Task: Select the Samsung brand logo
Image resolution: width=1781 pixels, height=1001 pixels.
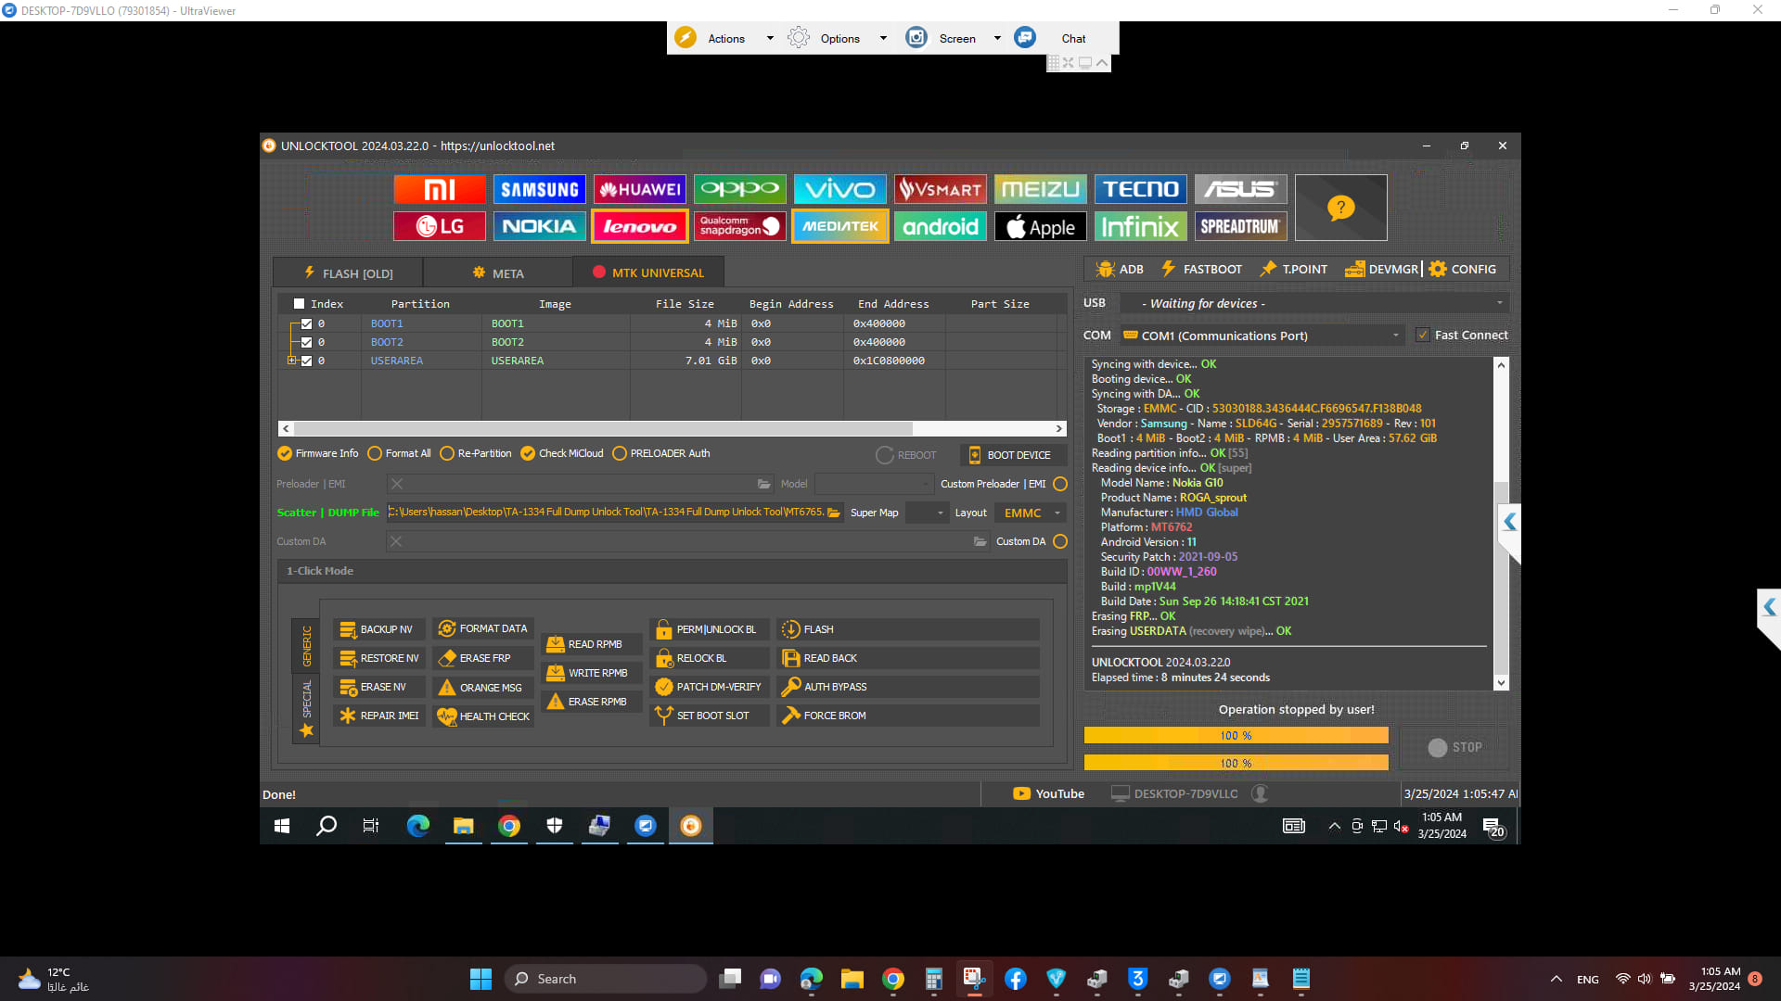Action: click(540, 189)
